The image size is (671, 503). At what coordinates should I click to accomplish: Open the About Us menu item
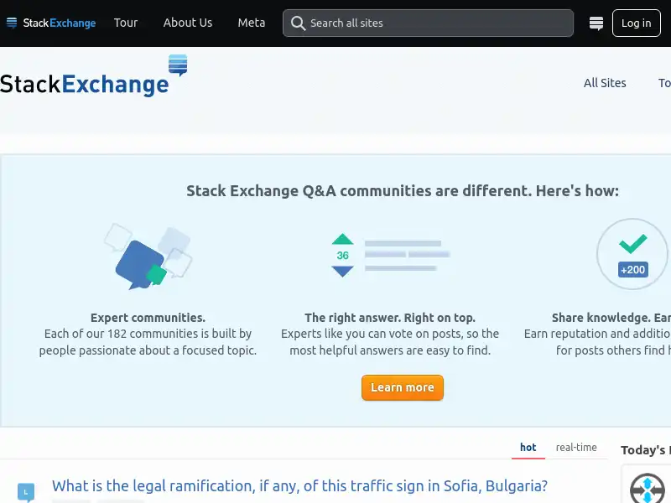pos(188,23)
